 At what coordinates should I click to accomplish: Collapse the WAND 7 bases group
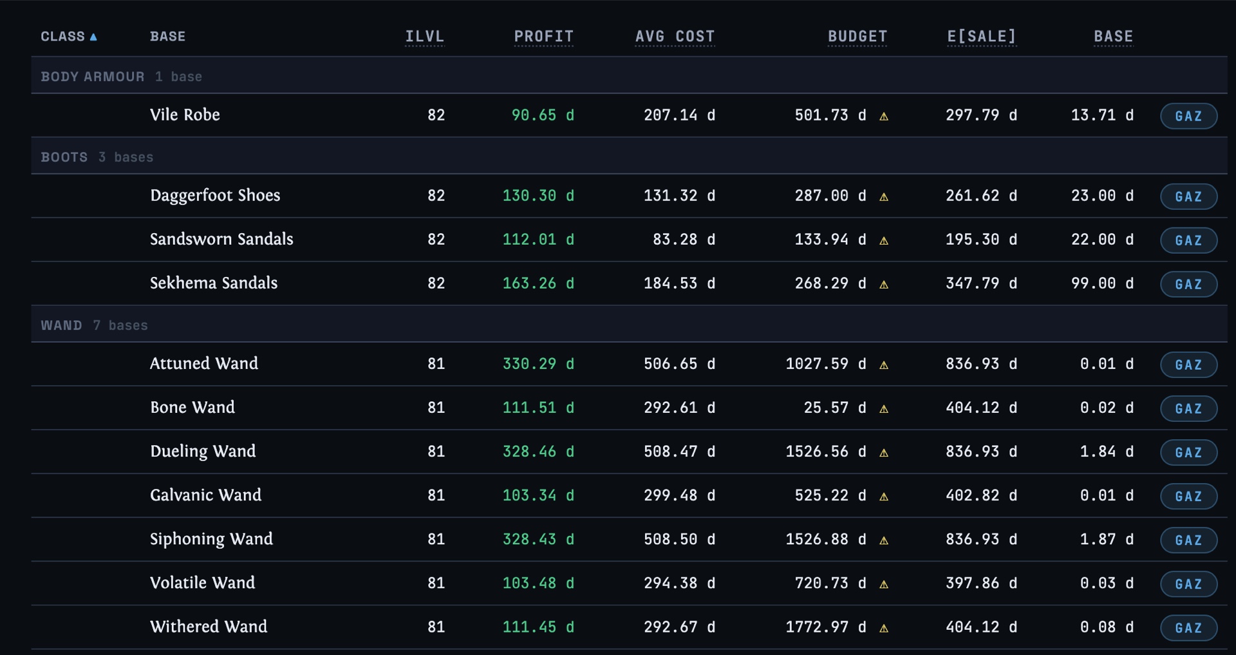point(629,325)
